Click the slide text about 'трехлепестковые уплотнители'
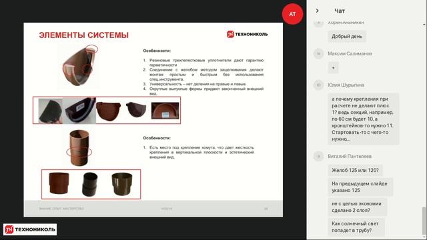Screen dimensions: 427x240 point(206,63)
